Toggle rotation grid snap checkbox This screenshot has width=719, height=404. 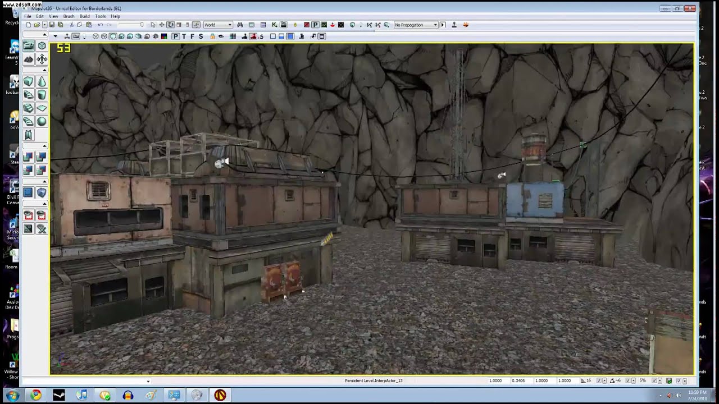point(628,380)
